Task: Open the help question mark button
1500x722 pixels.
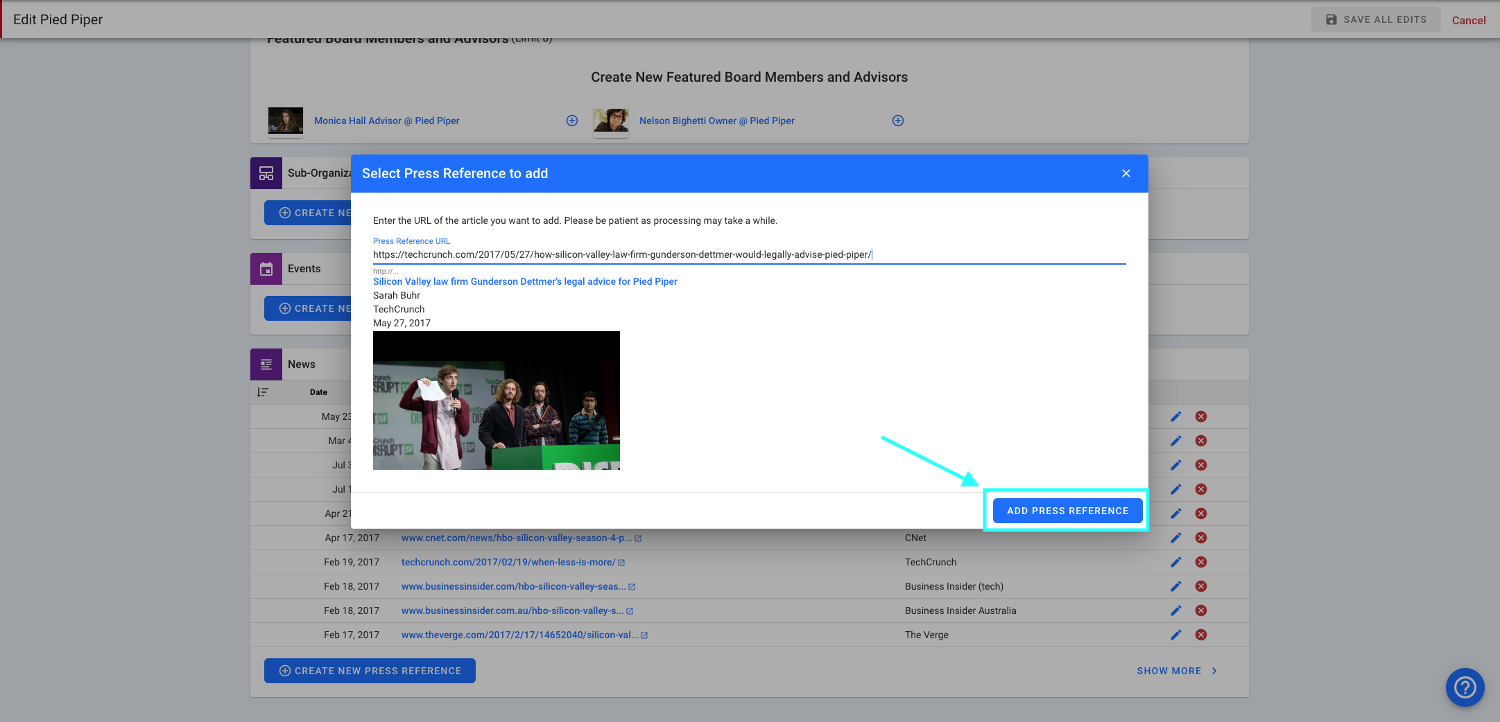Action: pos(1465,687)
